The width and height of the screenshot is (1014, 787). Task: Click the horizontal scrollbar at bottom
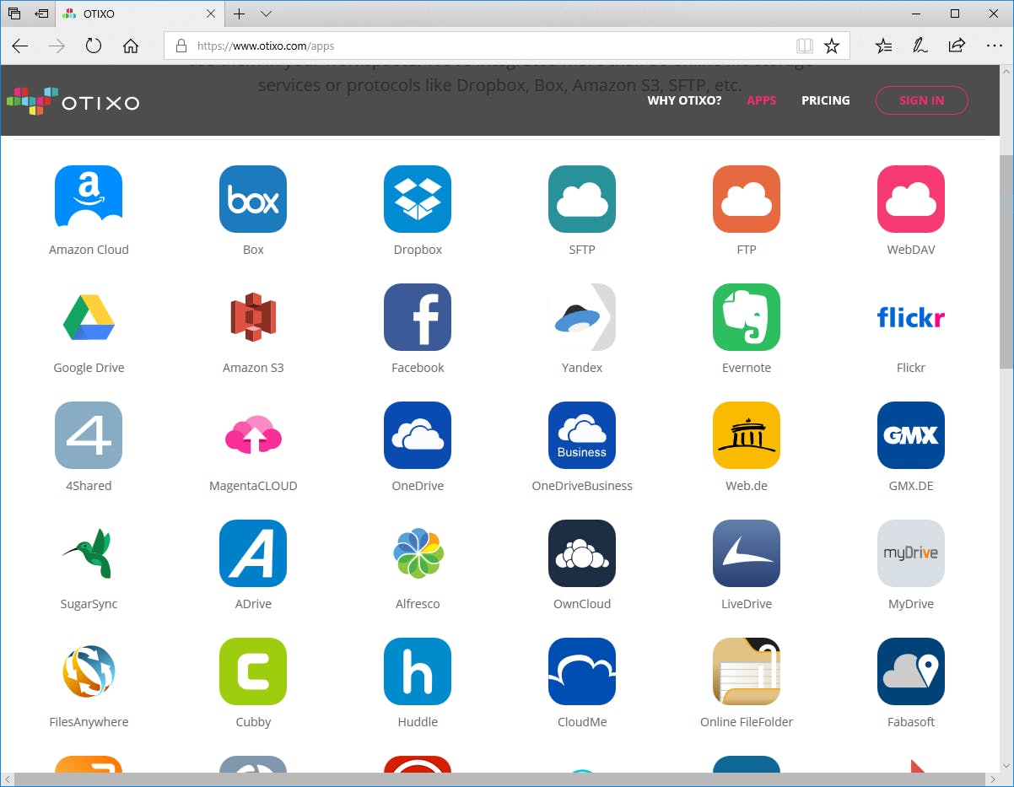click(x=499, y=779)
